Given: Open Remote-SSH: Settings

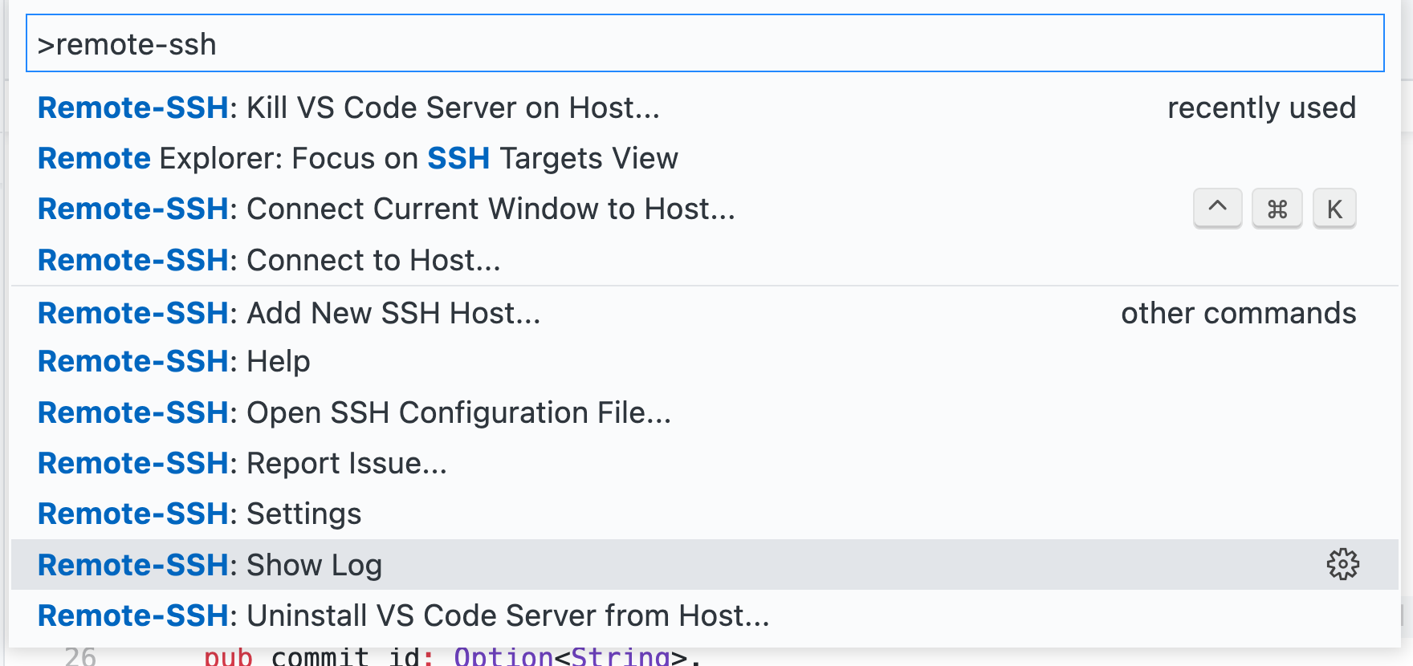Looking at the screenshot, I should (x=705, y=514).
